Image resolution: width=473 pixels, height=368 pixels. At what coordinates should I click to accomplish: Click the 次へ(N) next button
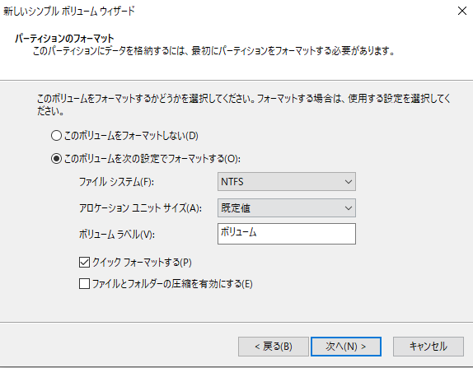(346, 347)
